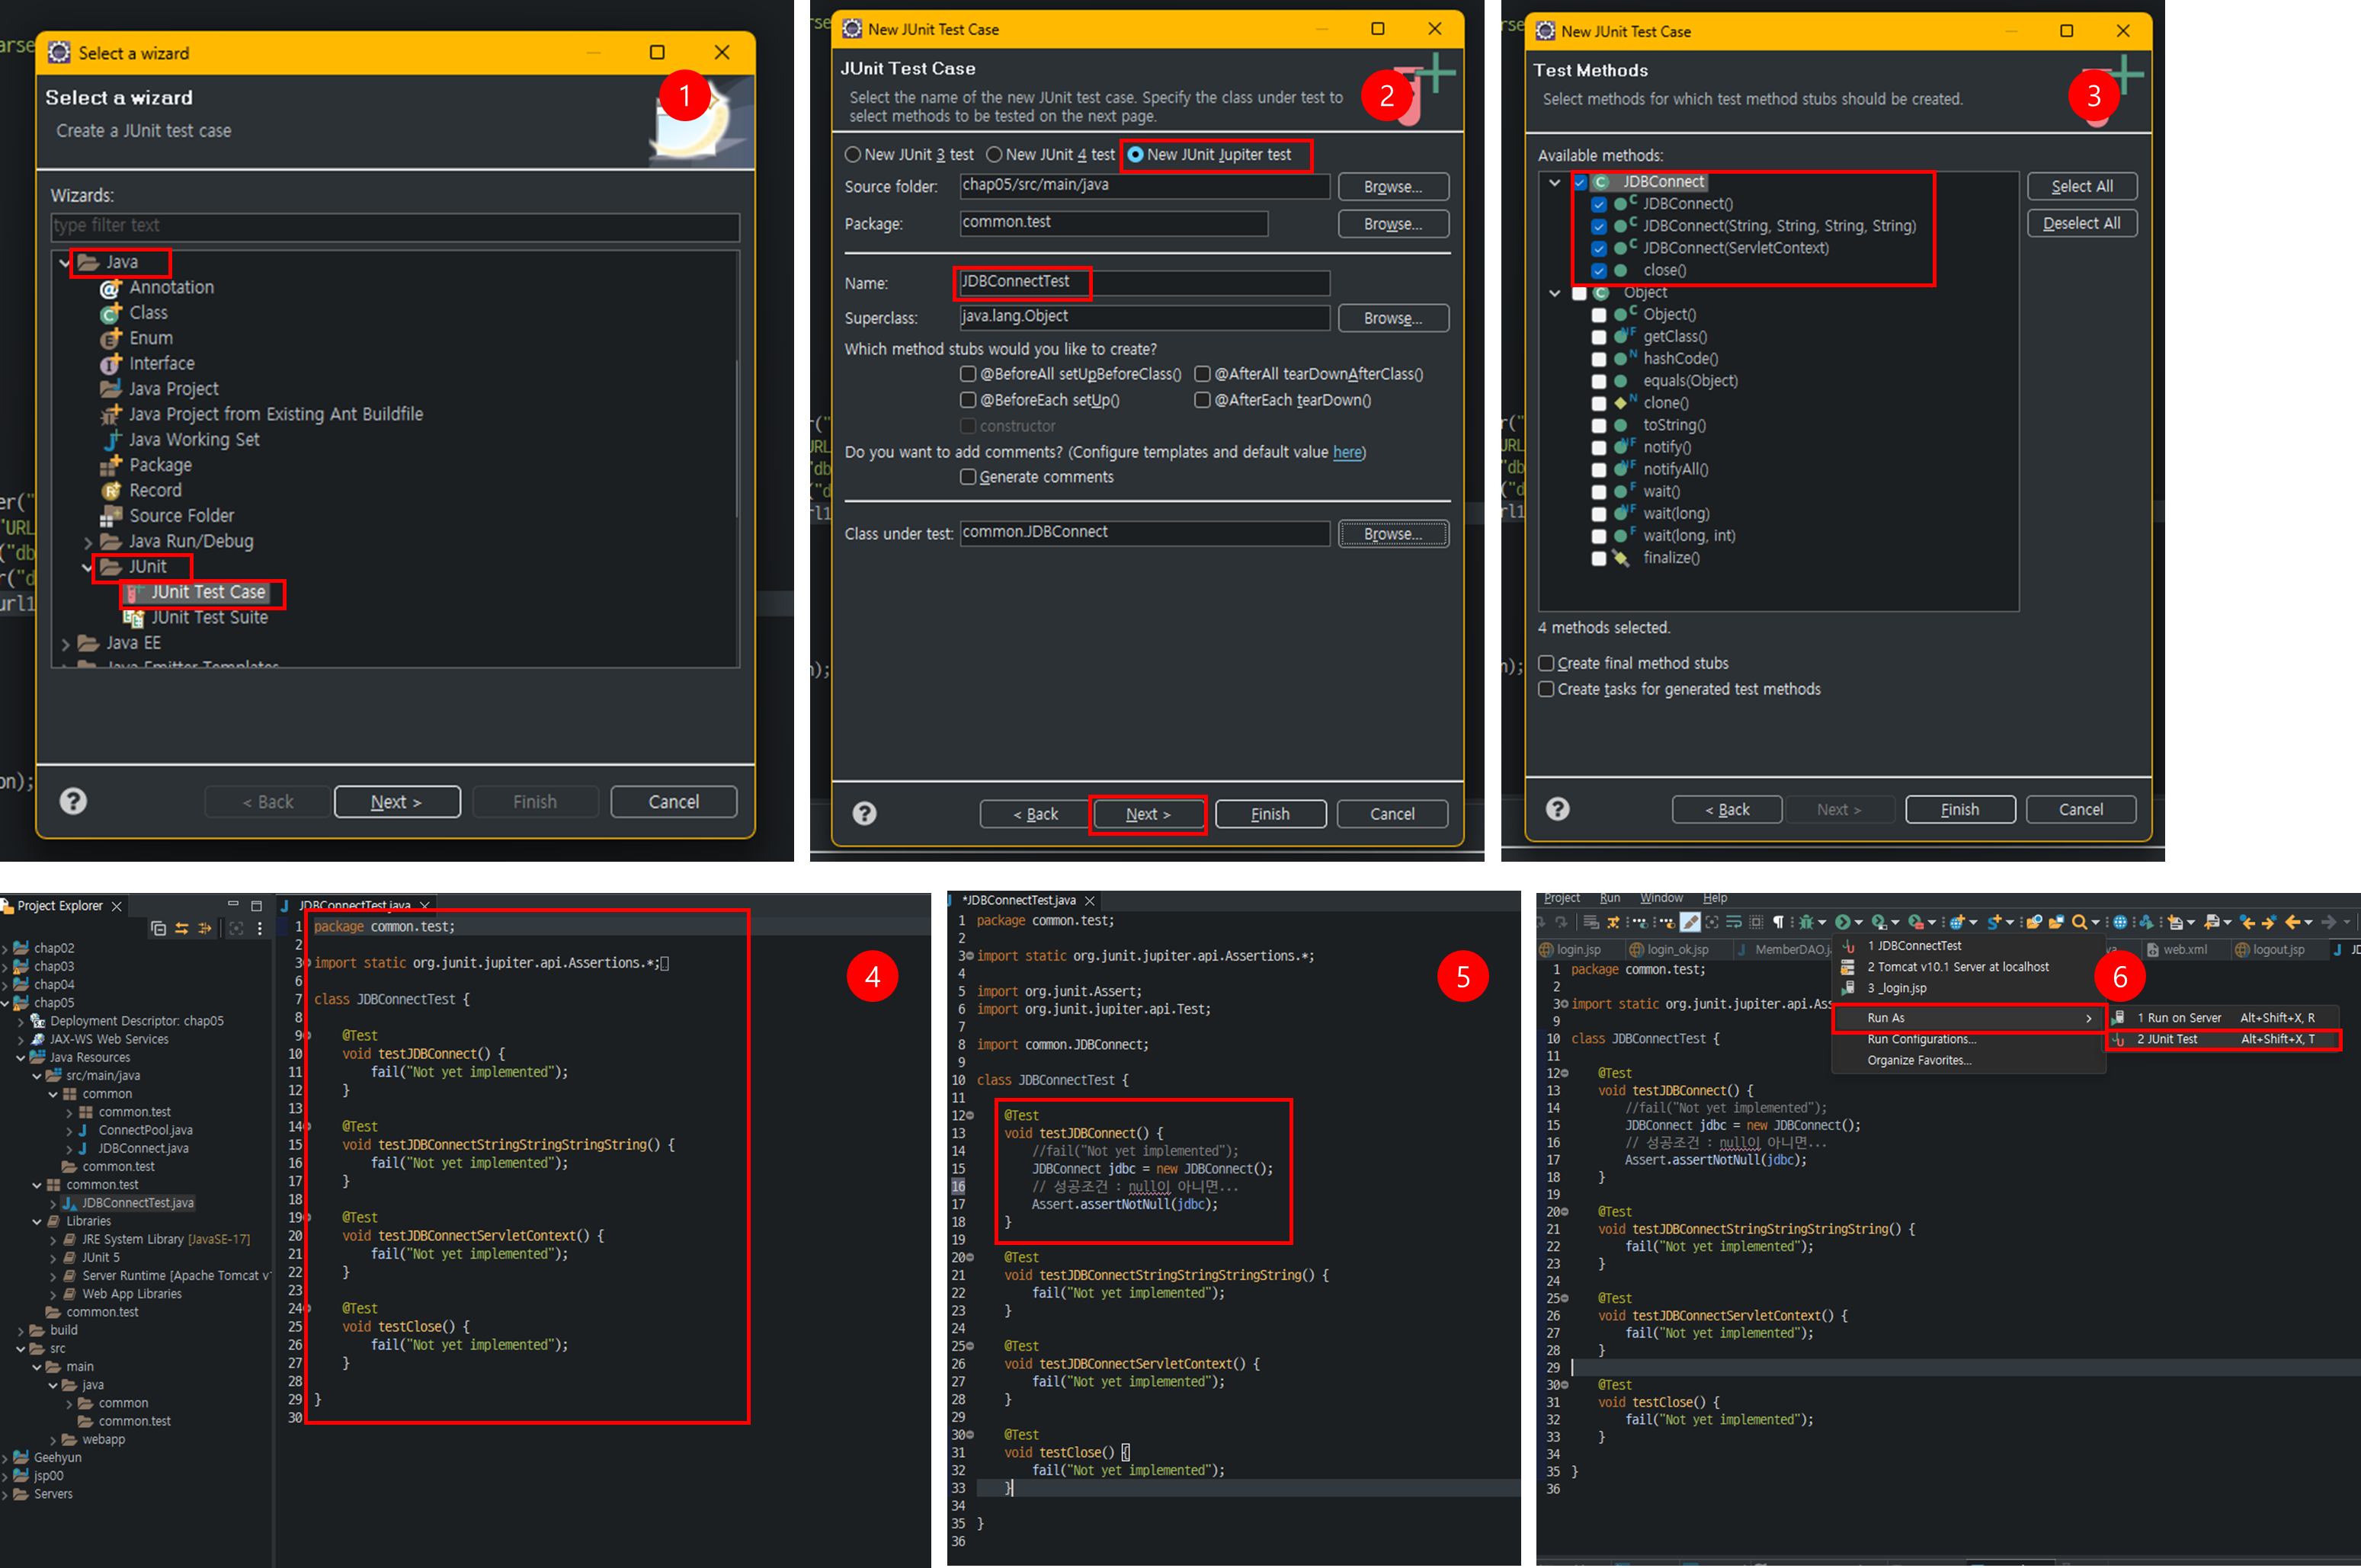Enable @BeforeEach setUp() checkbox
2361x1568 pixels.
967,400
